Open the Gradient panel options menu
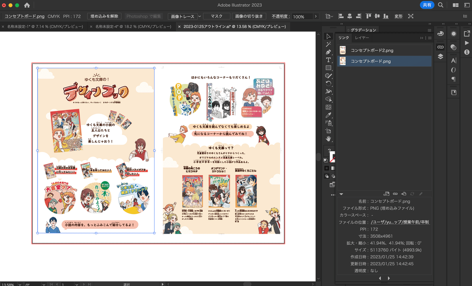The image size is (472, 286). click(430, 30)
